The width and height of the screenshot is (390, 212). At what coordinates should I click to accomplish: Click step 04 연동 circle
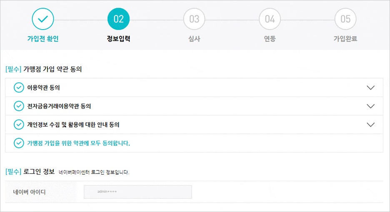click(x=270, y=19)
